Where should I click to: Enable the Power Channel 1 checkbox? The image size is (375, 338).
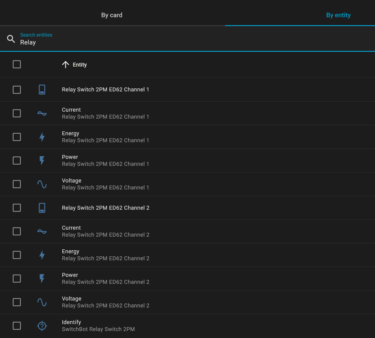[x=17, y=161]
